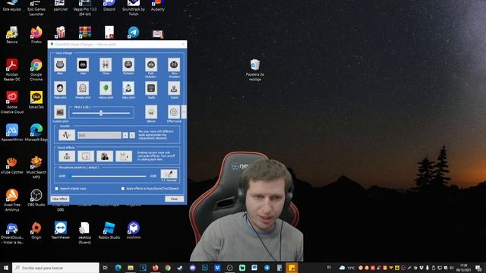This screenshot has width=486, height=273.
Task: Toggle the first sound effect, church icon
Action: coord(67,156)
